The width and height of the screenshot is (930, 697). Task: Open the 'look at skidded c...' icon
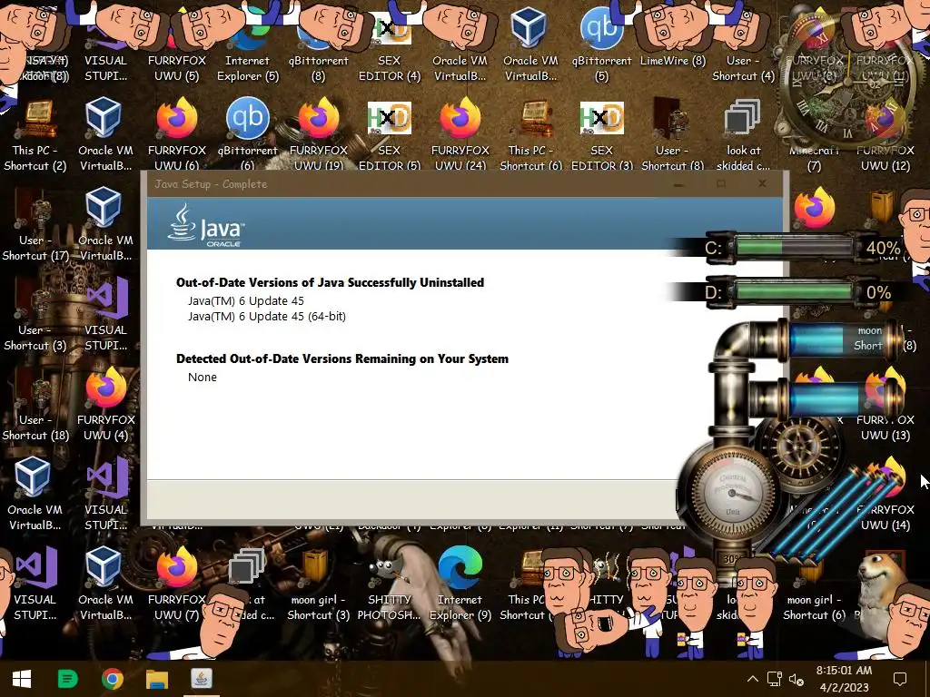click(x=743, y=136)
